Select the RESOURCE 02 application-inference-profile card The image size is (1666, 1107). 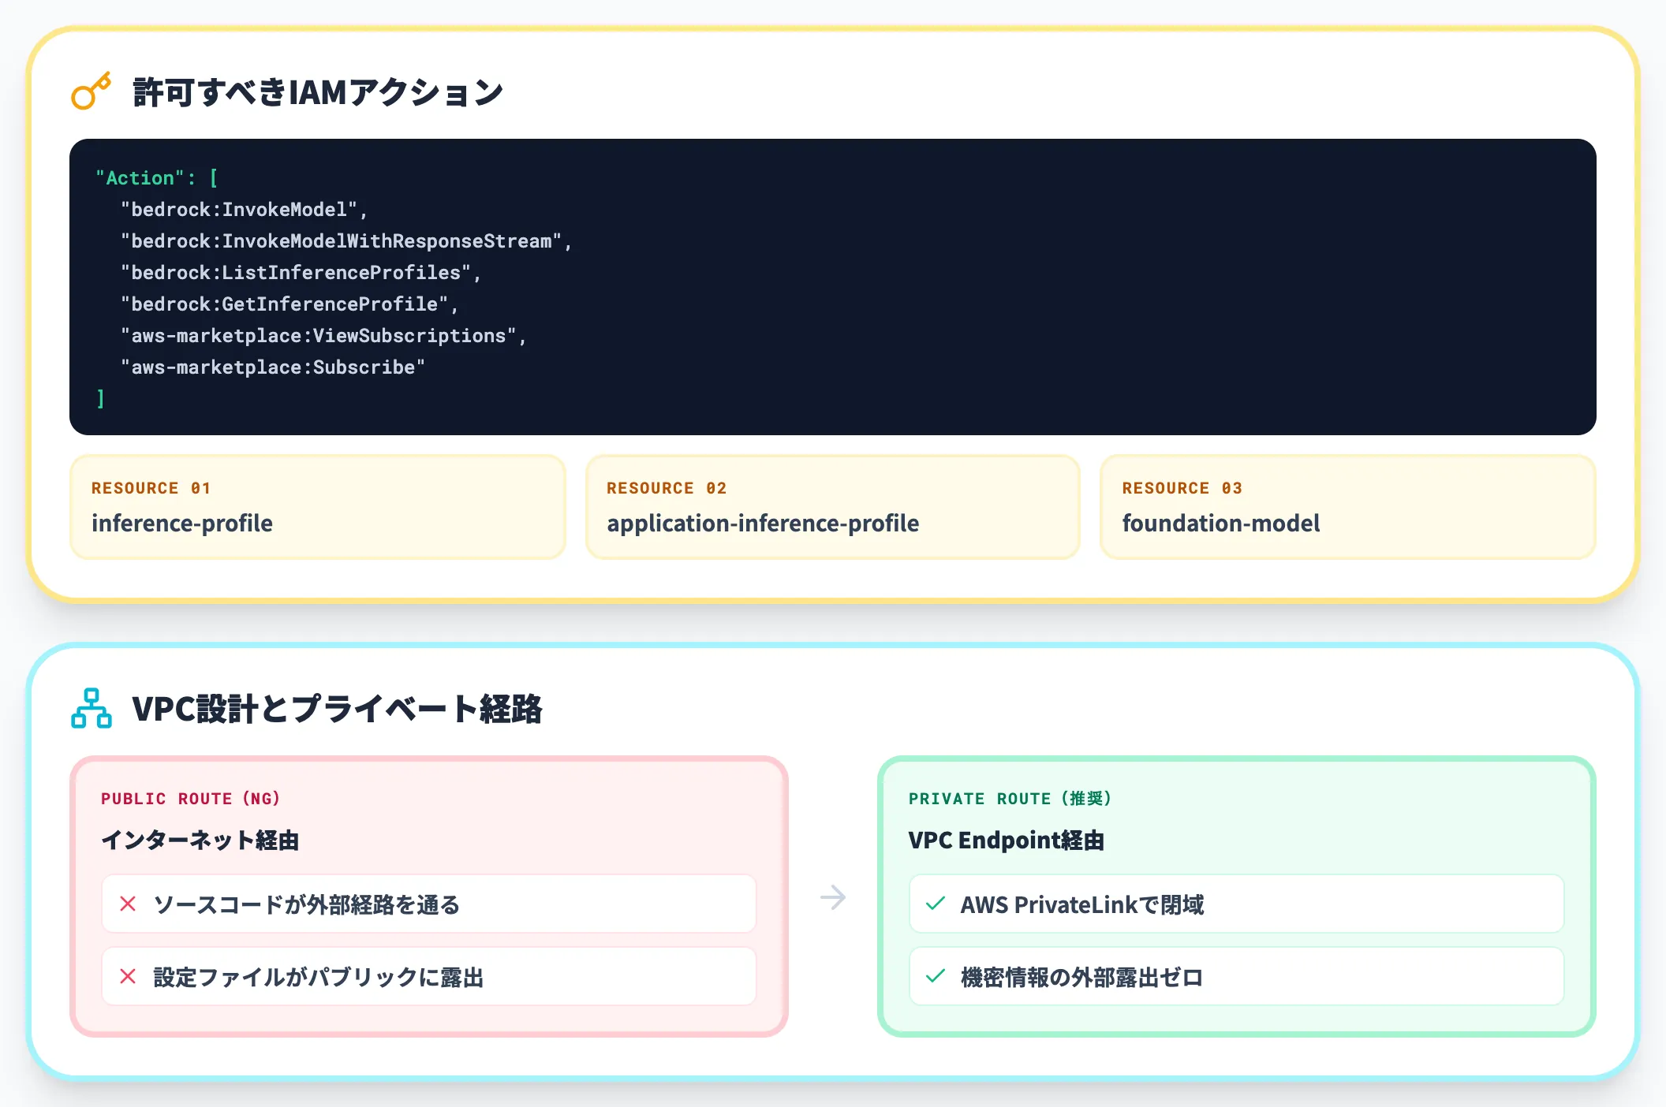point(833,507)
